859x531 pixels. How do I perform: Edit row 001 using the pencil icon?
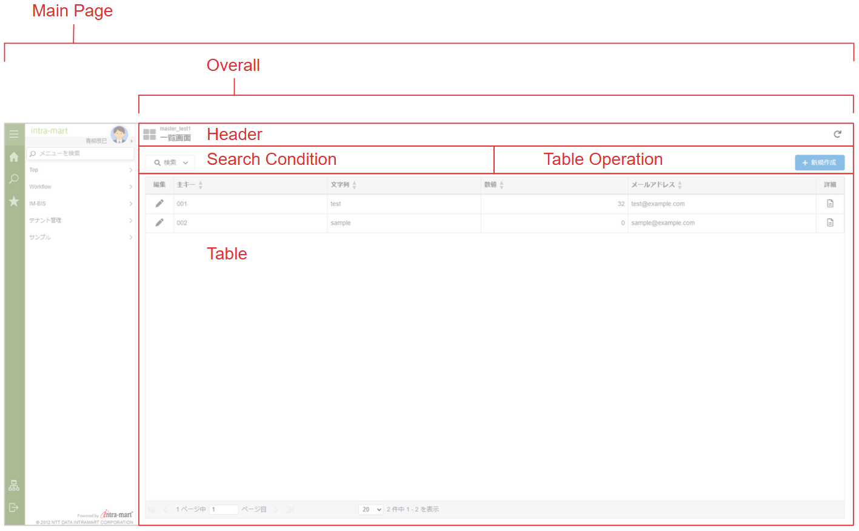tap(159, 204)
